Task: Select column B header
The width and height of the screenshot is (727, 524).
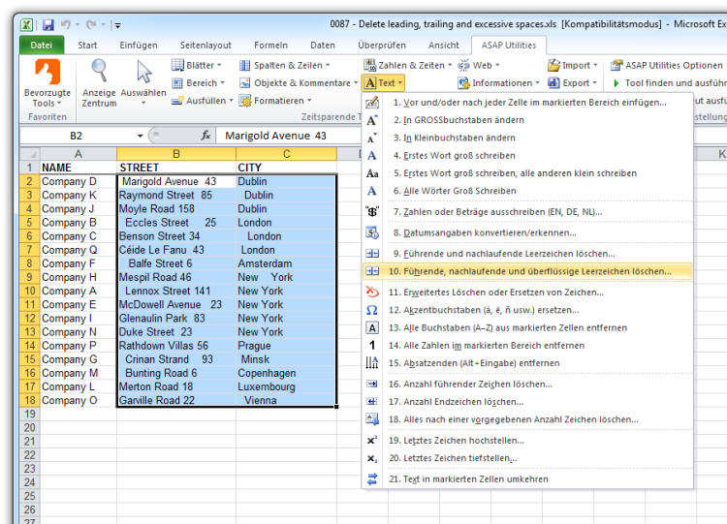Action: (x=176, y=154)
